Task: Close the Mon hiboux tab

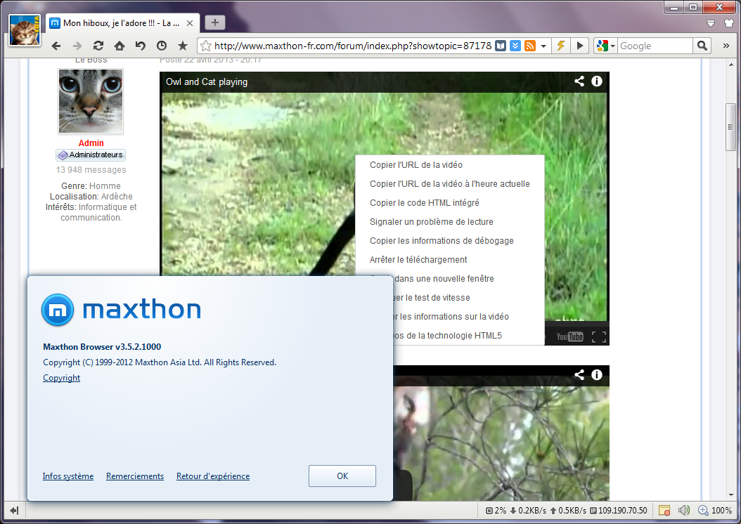Action: pyautogui.click(x=190, y=23)
